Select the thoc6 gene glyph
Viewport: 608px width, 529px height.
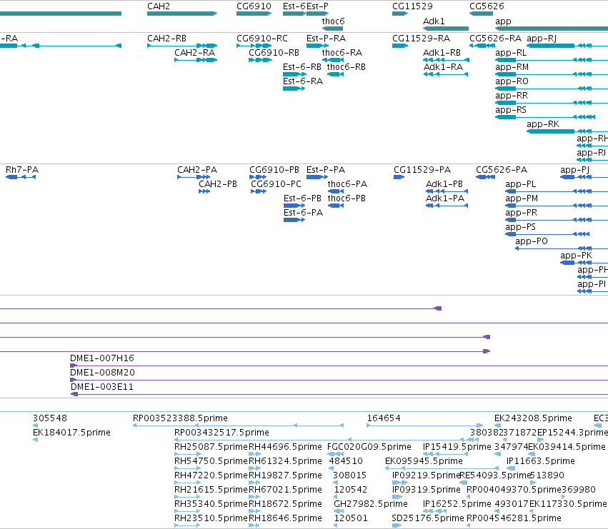[333, 29]
